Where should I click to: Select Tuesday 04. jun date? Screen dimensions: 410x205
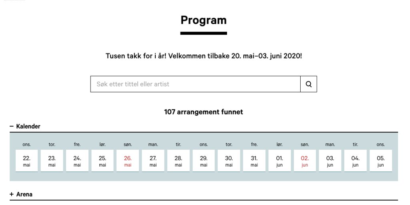pos(356,161)
